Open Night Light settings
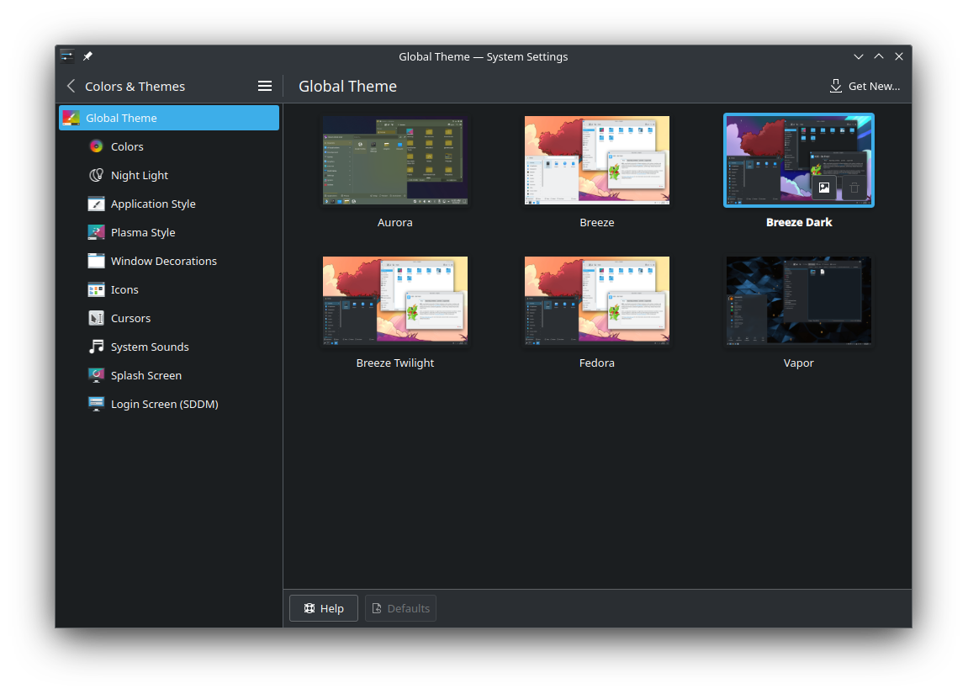Screen dimensions: 968x694 tap(169, 175)
